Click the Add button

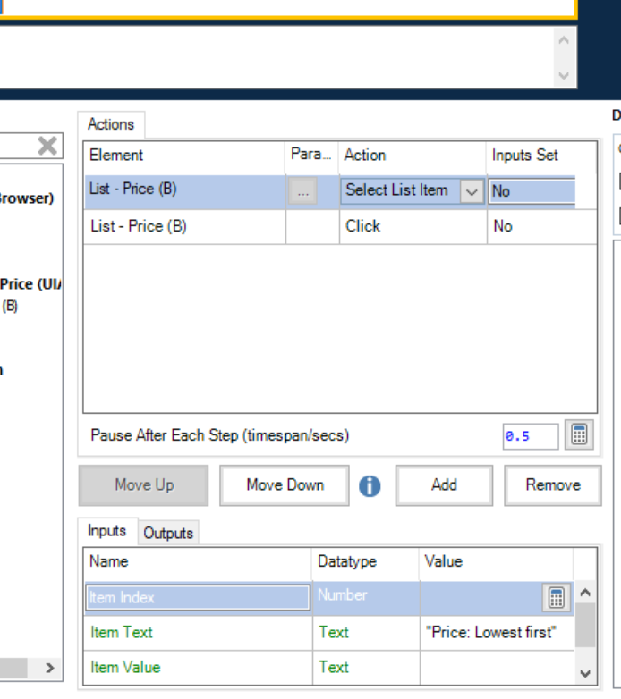coord(444,485)
